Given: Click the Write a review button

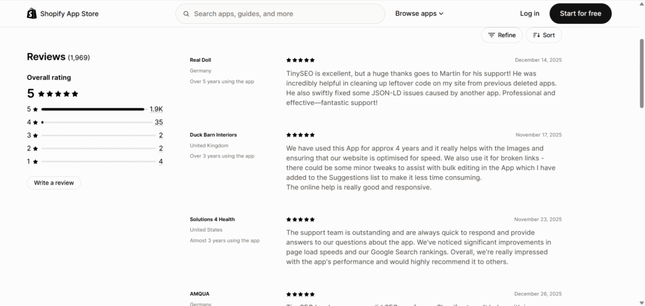Looking at the screenshot, I should [x=54, y=183].
